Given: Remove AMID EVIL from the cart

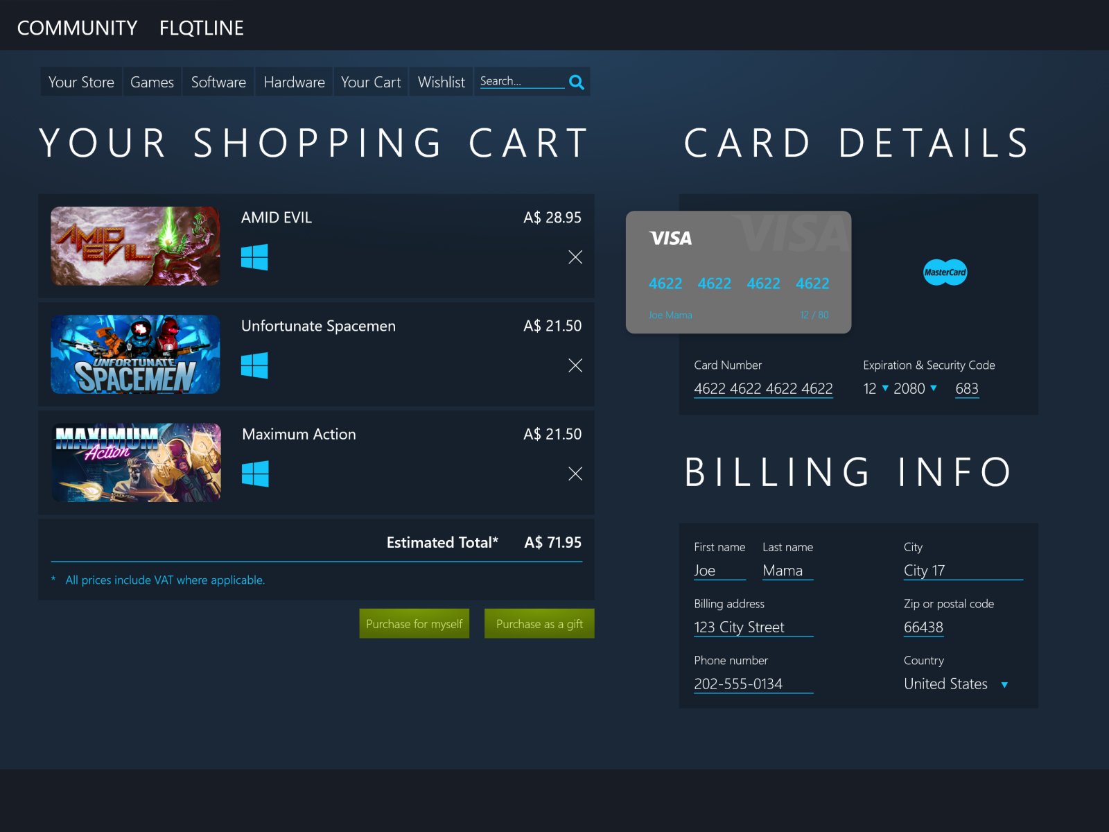Looking at the screenshot, I should (575, 257).
